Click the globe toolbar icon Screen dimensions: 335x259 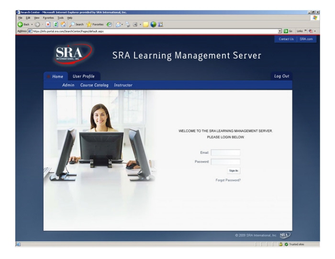click(153, 24)
